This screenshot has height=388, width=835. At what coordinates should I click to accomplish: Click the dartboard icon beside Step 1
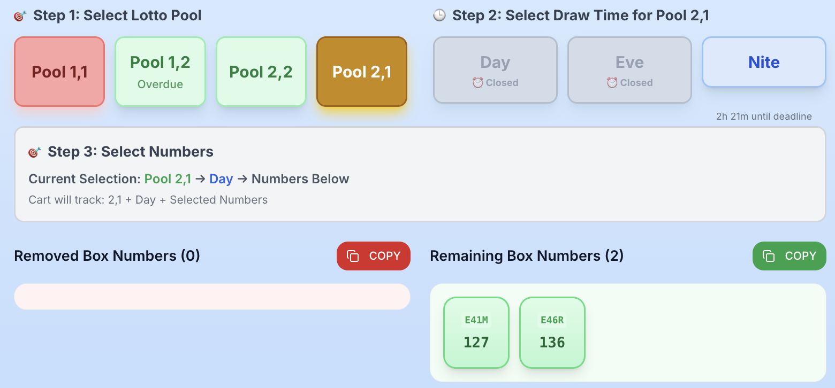(20, 15)
